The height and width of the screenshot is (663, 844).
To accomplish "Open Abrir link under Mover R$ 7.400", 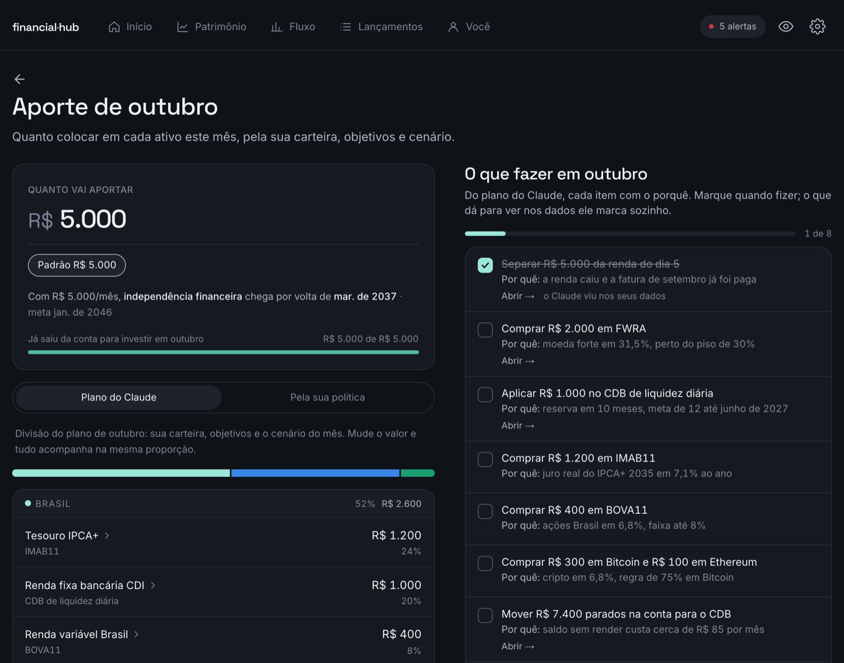I will click(x=518, y=646).
